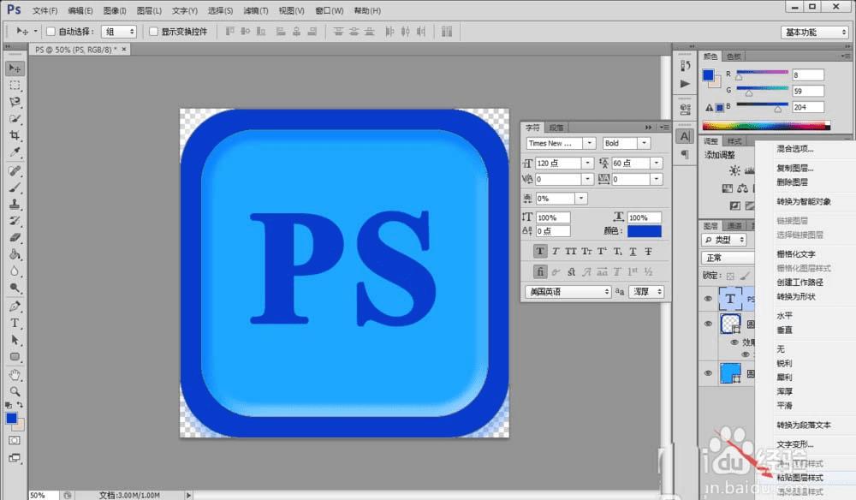Switch to the 段落 paragraph tab
856x500 pixels.
[x=556, y=128]
